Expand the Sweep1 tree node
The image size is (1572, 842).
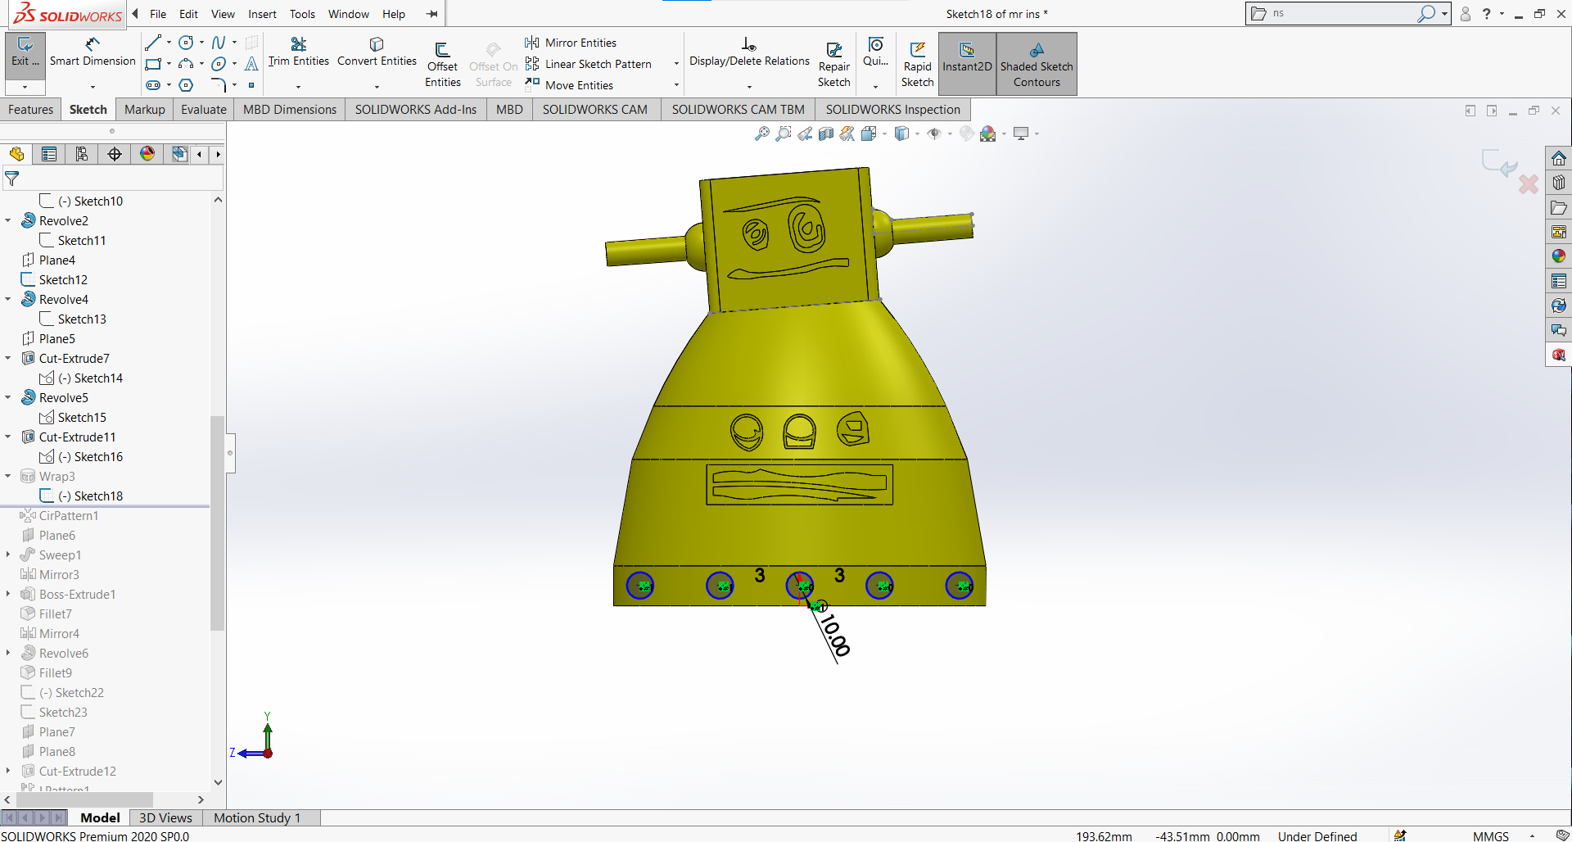[x=8, y=555]
